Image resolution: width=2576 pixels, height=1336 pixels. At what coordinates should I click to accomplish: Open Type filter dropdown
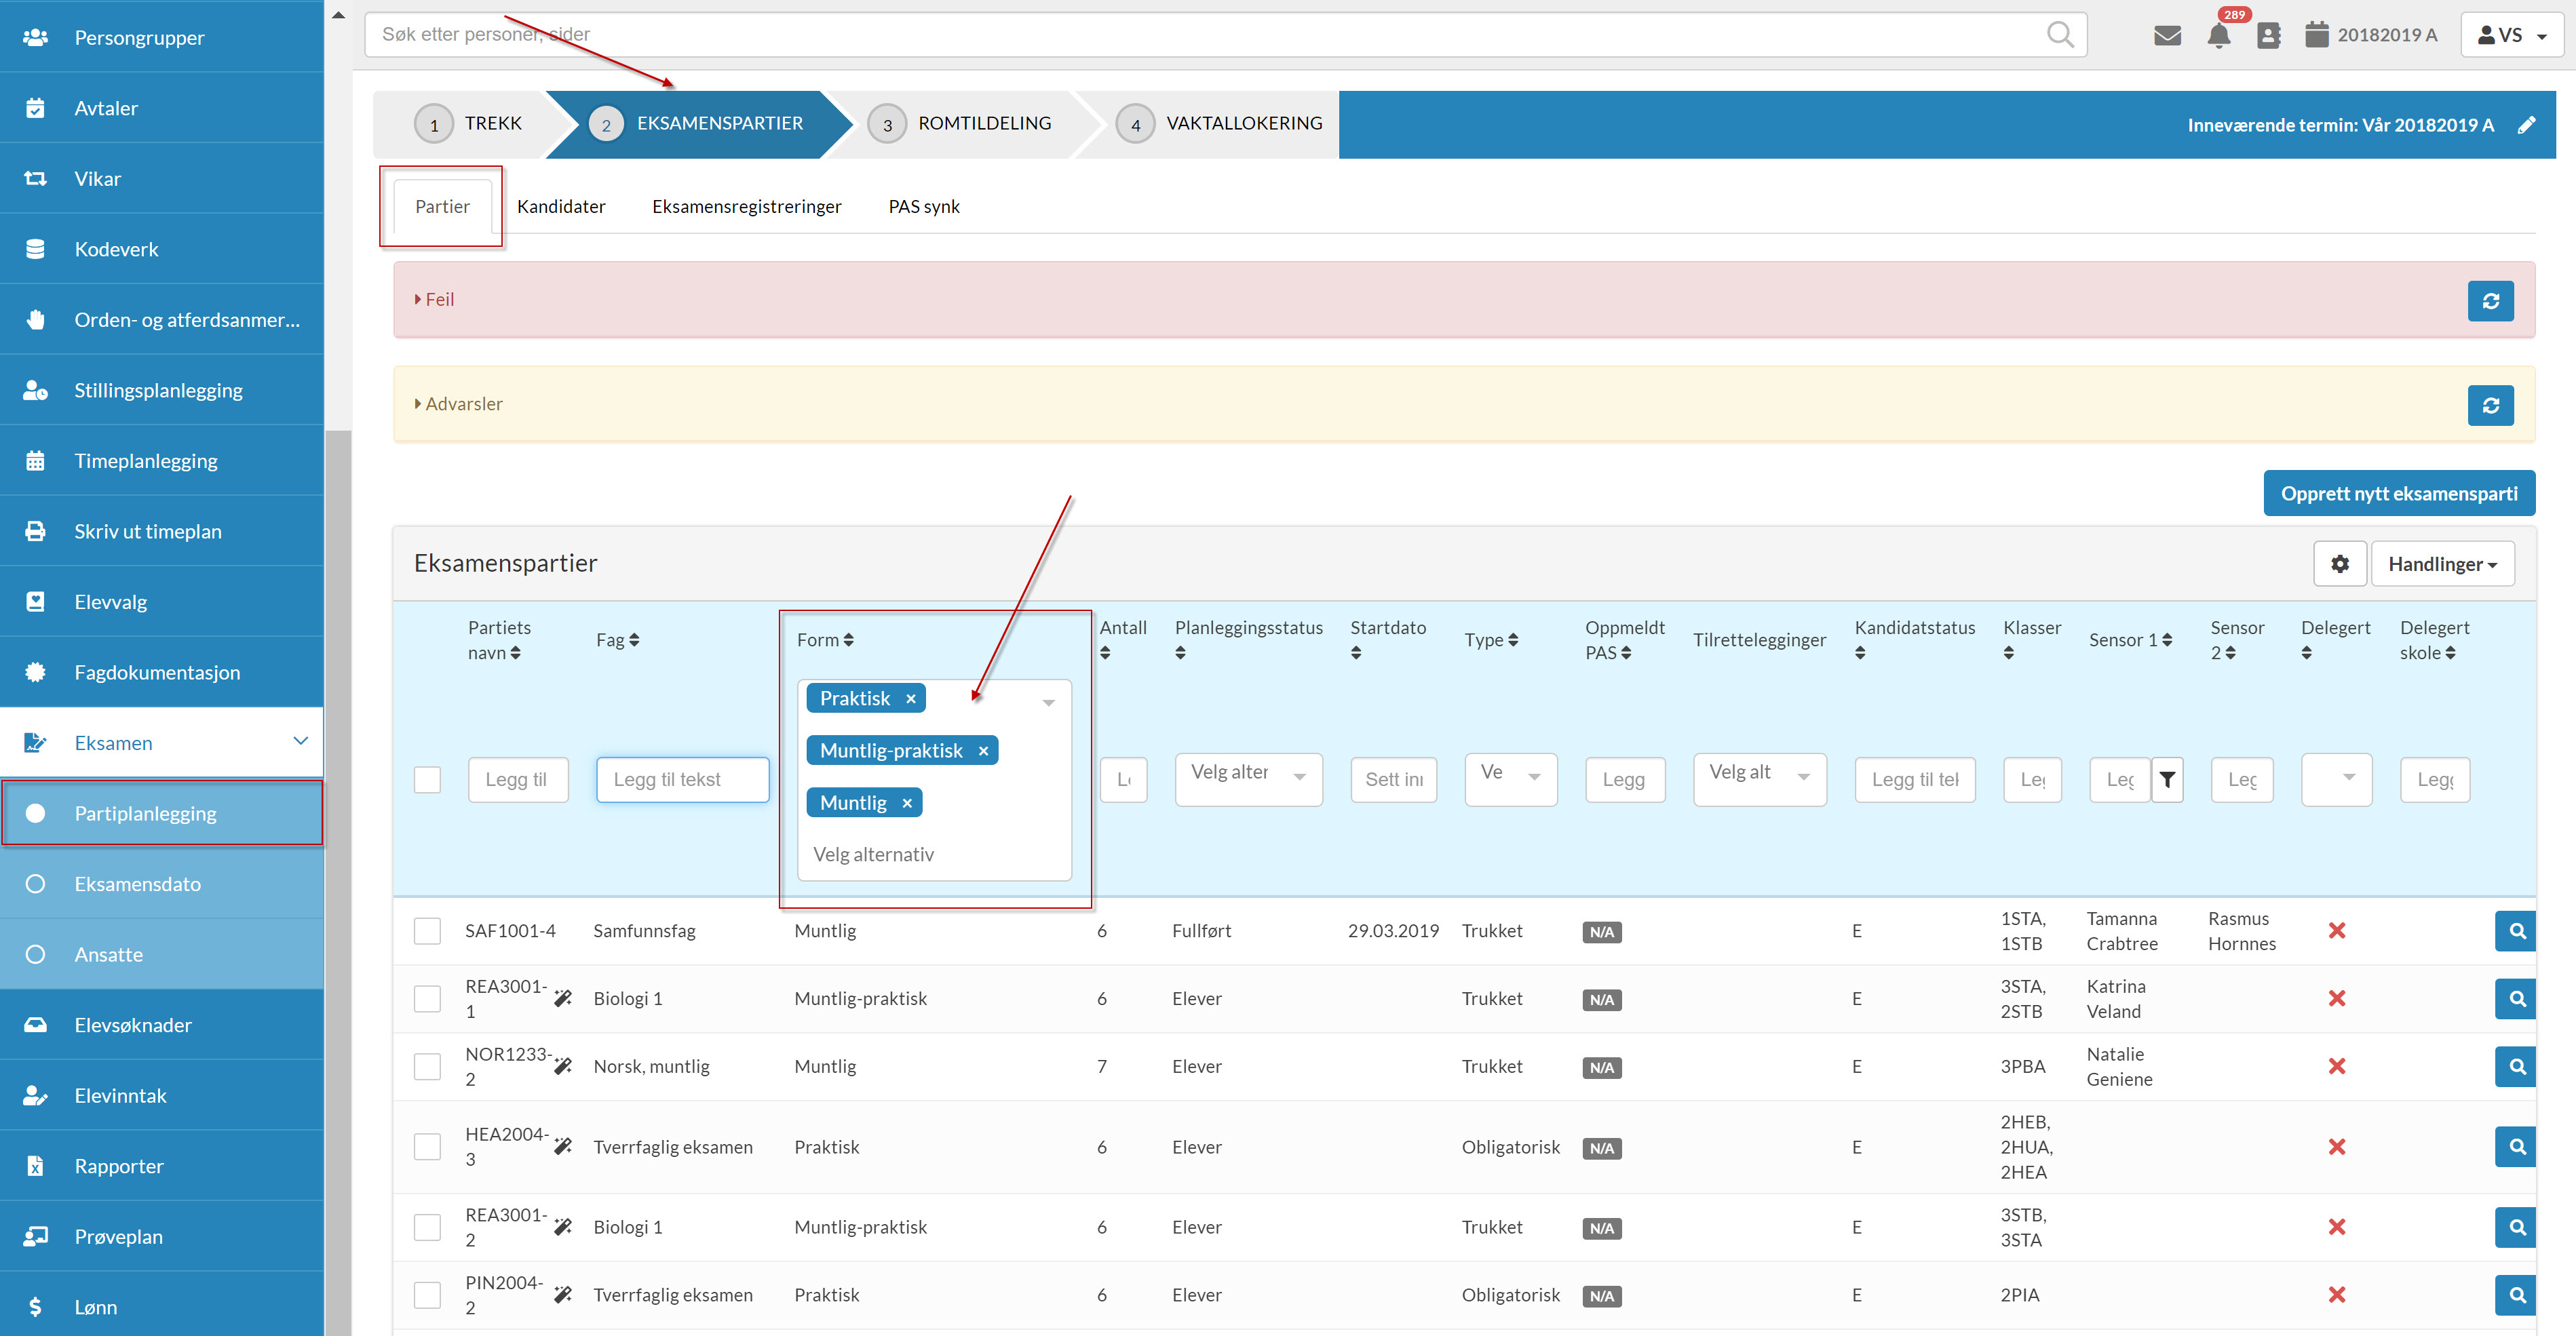[x=1510, y=779]
